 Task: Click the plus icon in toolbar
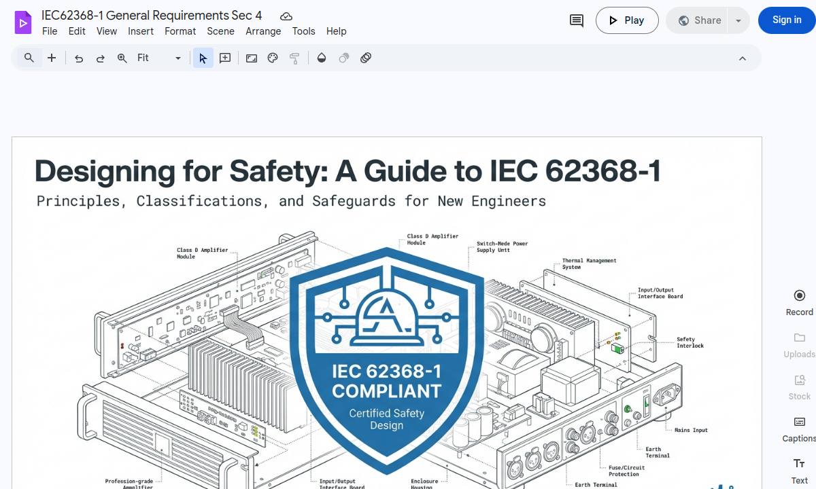point(52,58)
